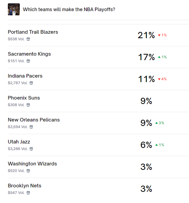The height and width of the screenshot is (203, 189).
Task: Click the gift icon under Washington Wizards
Action: click(28, 171)
